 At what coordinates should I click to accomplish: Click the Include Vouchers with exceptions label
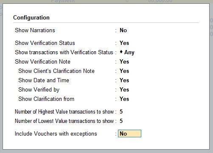(56, 134)
